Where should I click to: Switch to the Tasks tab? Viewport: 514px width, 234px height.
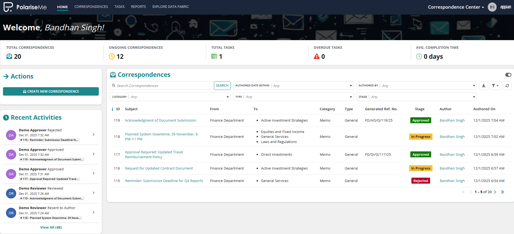(119, 7)
